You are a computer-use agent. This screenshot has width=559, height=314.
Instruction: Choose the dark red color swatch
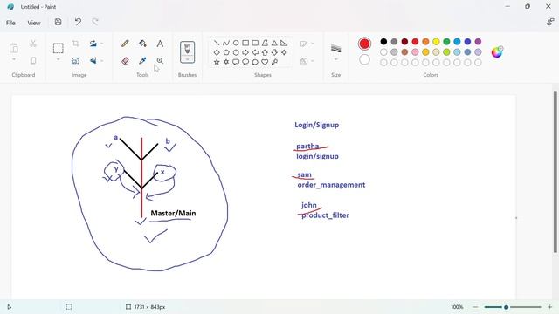(404, 42)
